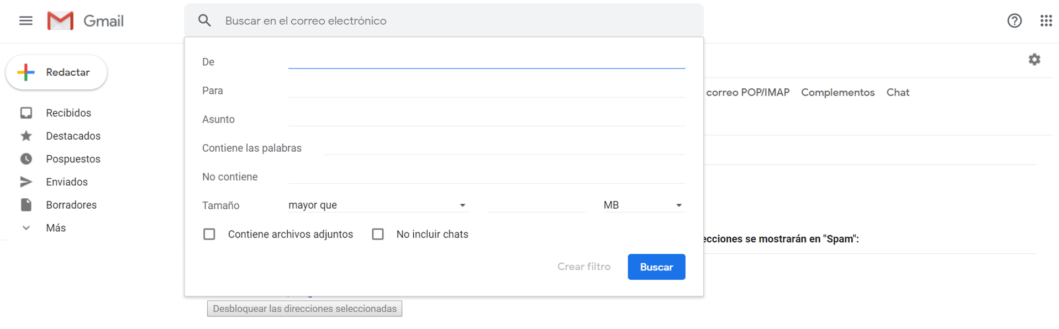Open the MB unit dropdown
Screen dimensions: 1059x329
coord(644,205)
